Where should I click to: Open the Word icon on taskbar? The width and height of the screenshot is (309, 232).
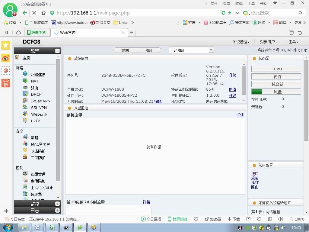37,228
